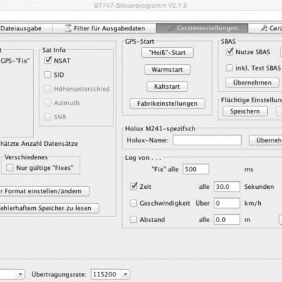Click fehlerhaftem Speicher zu lesen button
Viewport: 282px width, 282px height.
pyautogui.click(x=49, y=208)
